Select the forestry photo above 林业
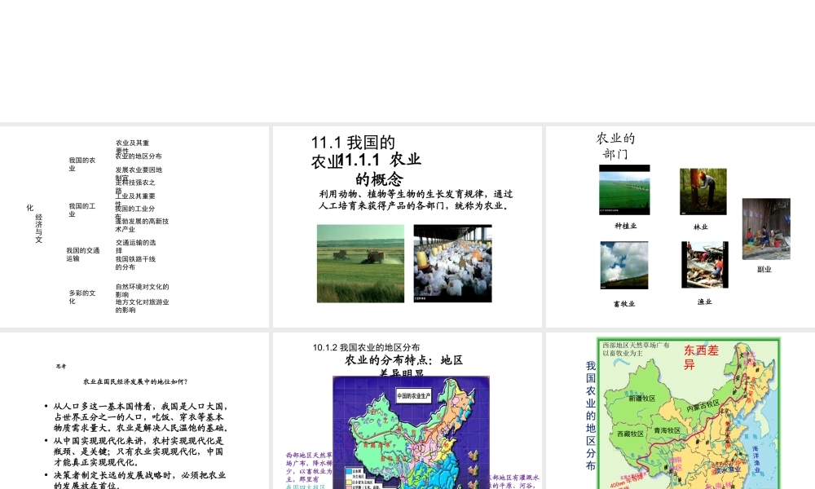 703,192
